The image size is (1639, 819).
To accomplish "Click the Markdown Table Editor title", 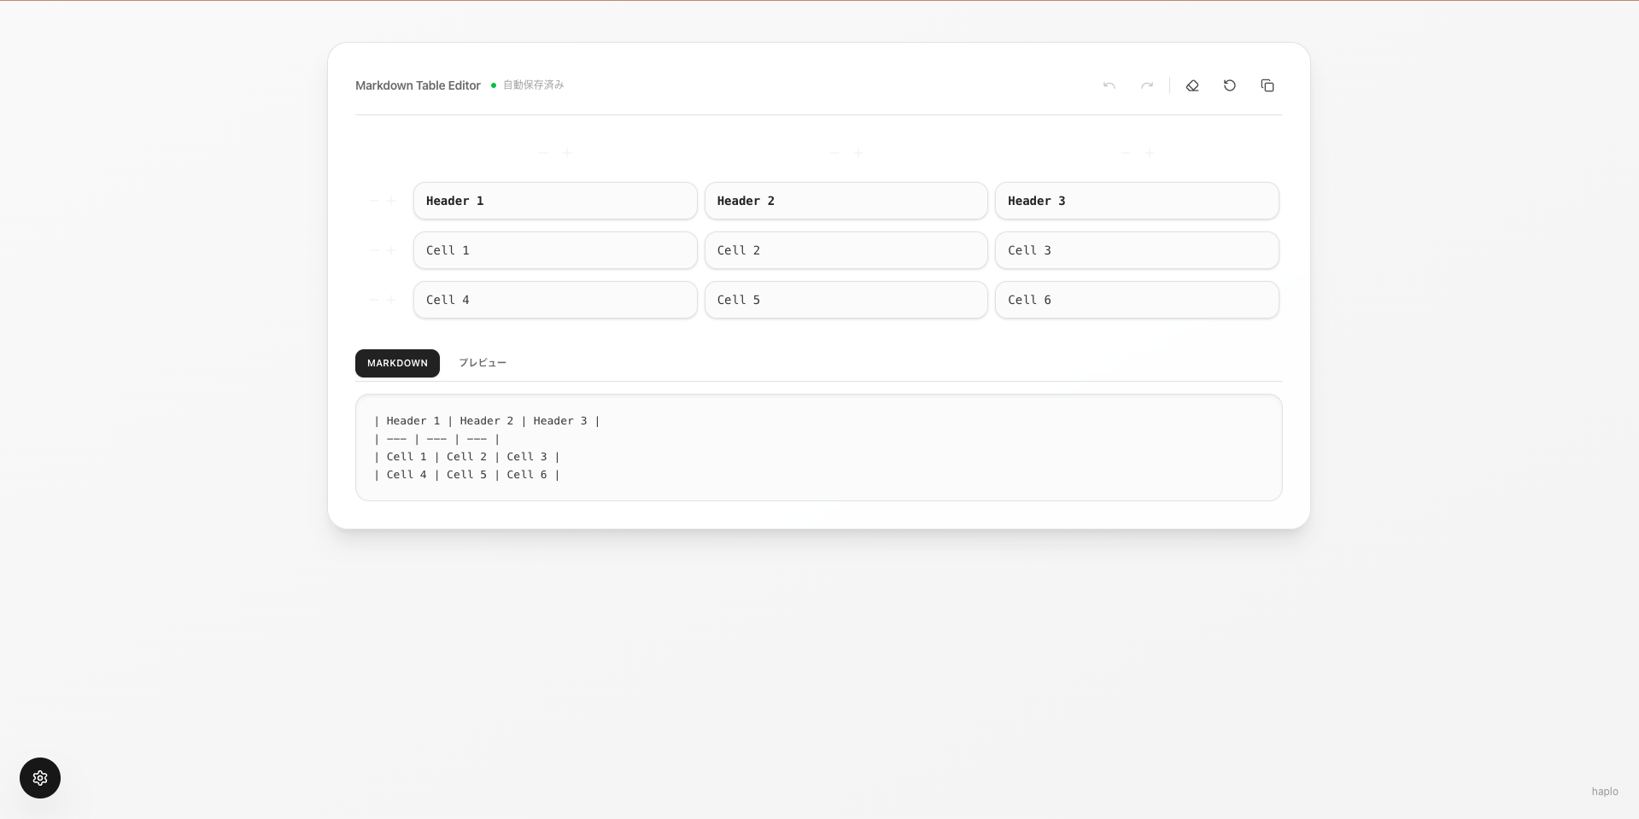I will point(418,85).
